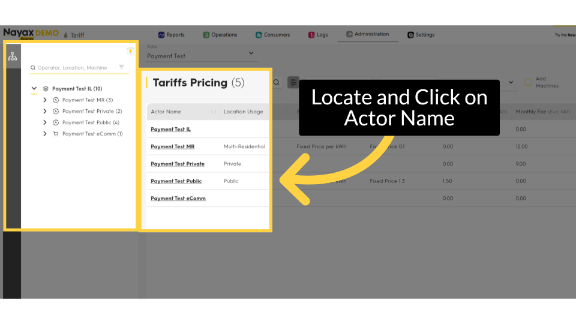Expand the Payment Test MR tree node

45,100
